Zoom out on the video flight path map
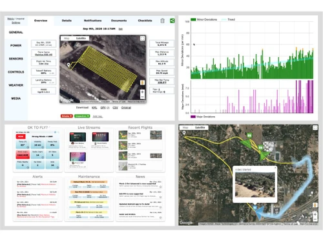 click(x=315, y=219)
